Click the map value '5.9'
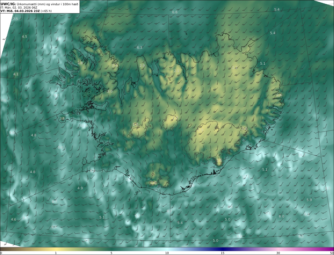This screenshot has width=334, height=255. (x=309, y=200)
